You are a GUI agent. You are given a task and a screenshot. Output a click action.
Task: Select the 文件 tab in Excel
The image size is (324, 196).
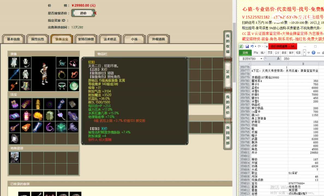[x=246, y=53]
